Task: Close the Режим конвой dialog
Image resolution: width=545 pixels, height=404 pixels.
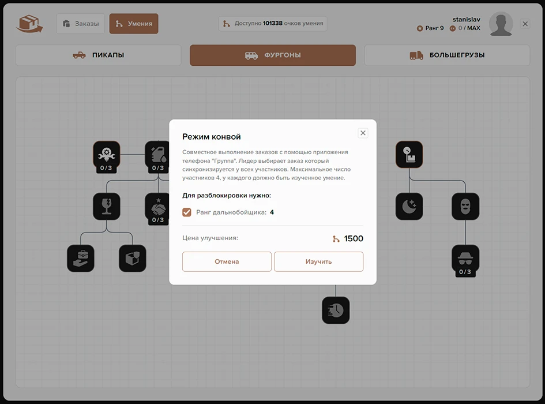Action: click(363, 133)
